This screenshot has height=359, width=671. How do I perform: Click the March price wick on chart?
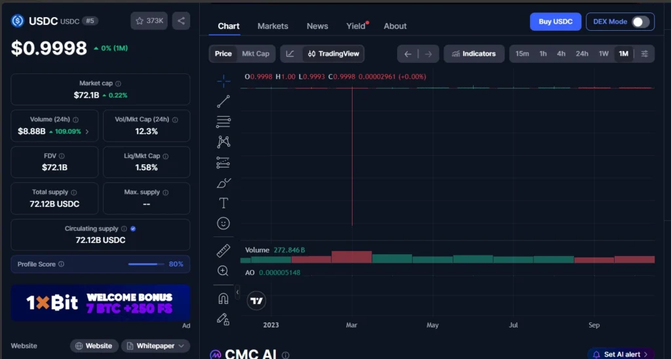point(352,157)
